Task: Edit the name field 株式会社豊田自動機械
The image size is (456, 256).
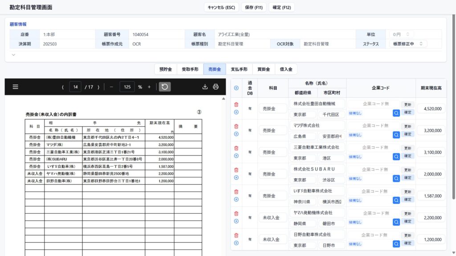Action: (317, 104)
